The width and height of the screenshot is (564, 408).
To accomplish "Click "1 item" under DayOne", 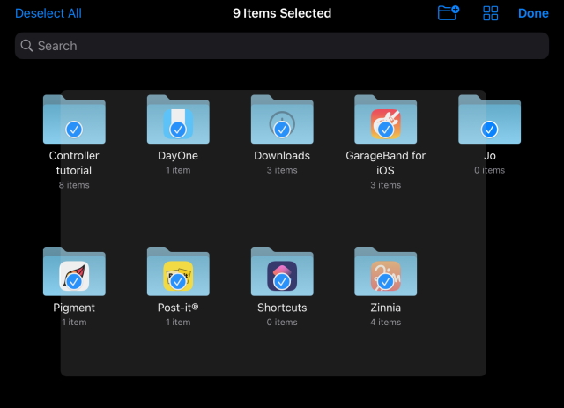I will 178,170.
